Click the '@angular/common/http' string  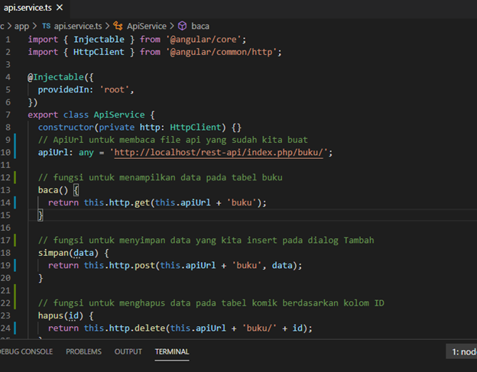click(221, 52)
